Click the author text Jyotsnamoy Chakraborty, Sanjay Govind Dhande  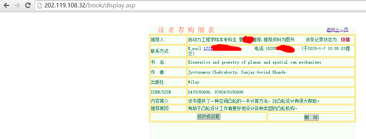237,72
